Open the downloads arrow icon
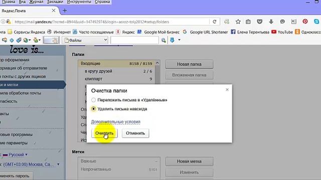The height and width of the screenshot is (180, 321). pos(271,21)
